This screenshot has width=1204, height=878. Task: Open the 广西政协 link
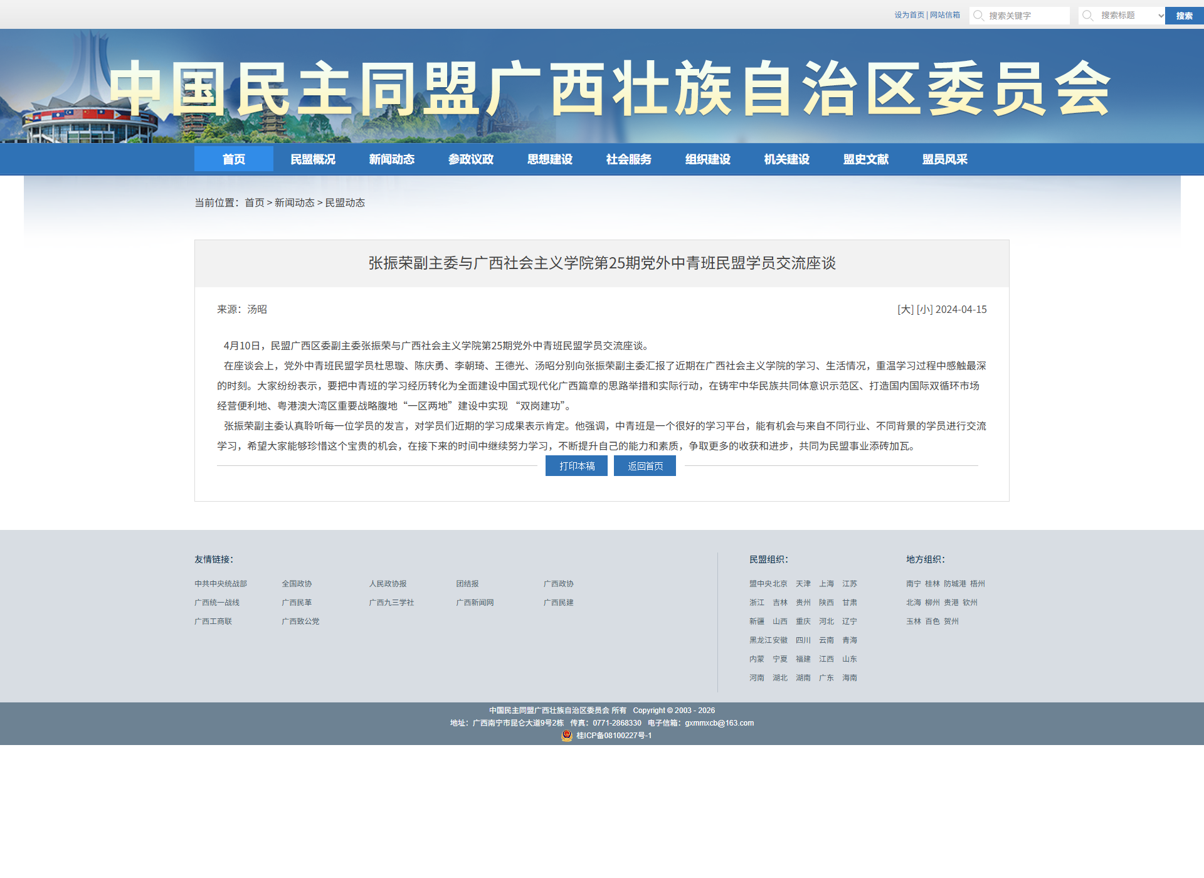tap(558, 584)
